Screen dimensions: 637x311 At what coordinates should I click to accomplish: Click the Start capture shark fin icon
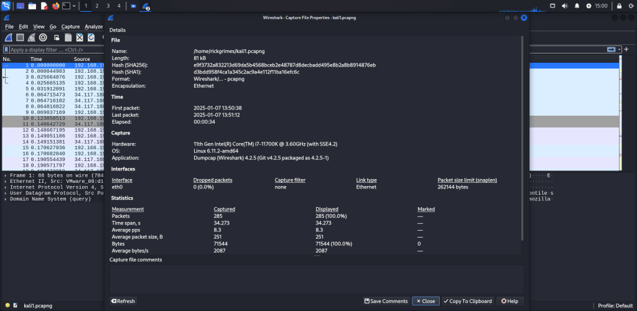[x=9, y=38]
